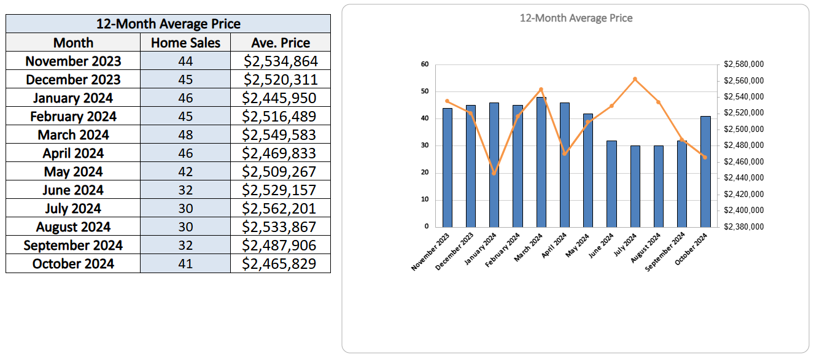Select the 'November 2023' table cell
The height and width of the screenshot is (356, 814).
73,61
